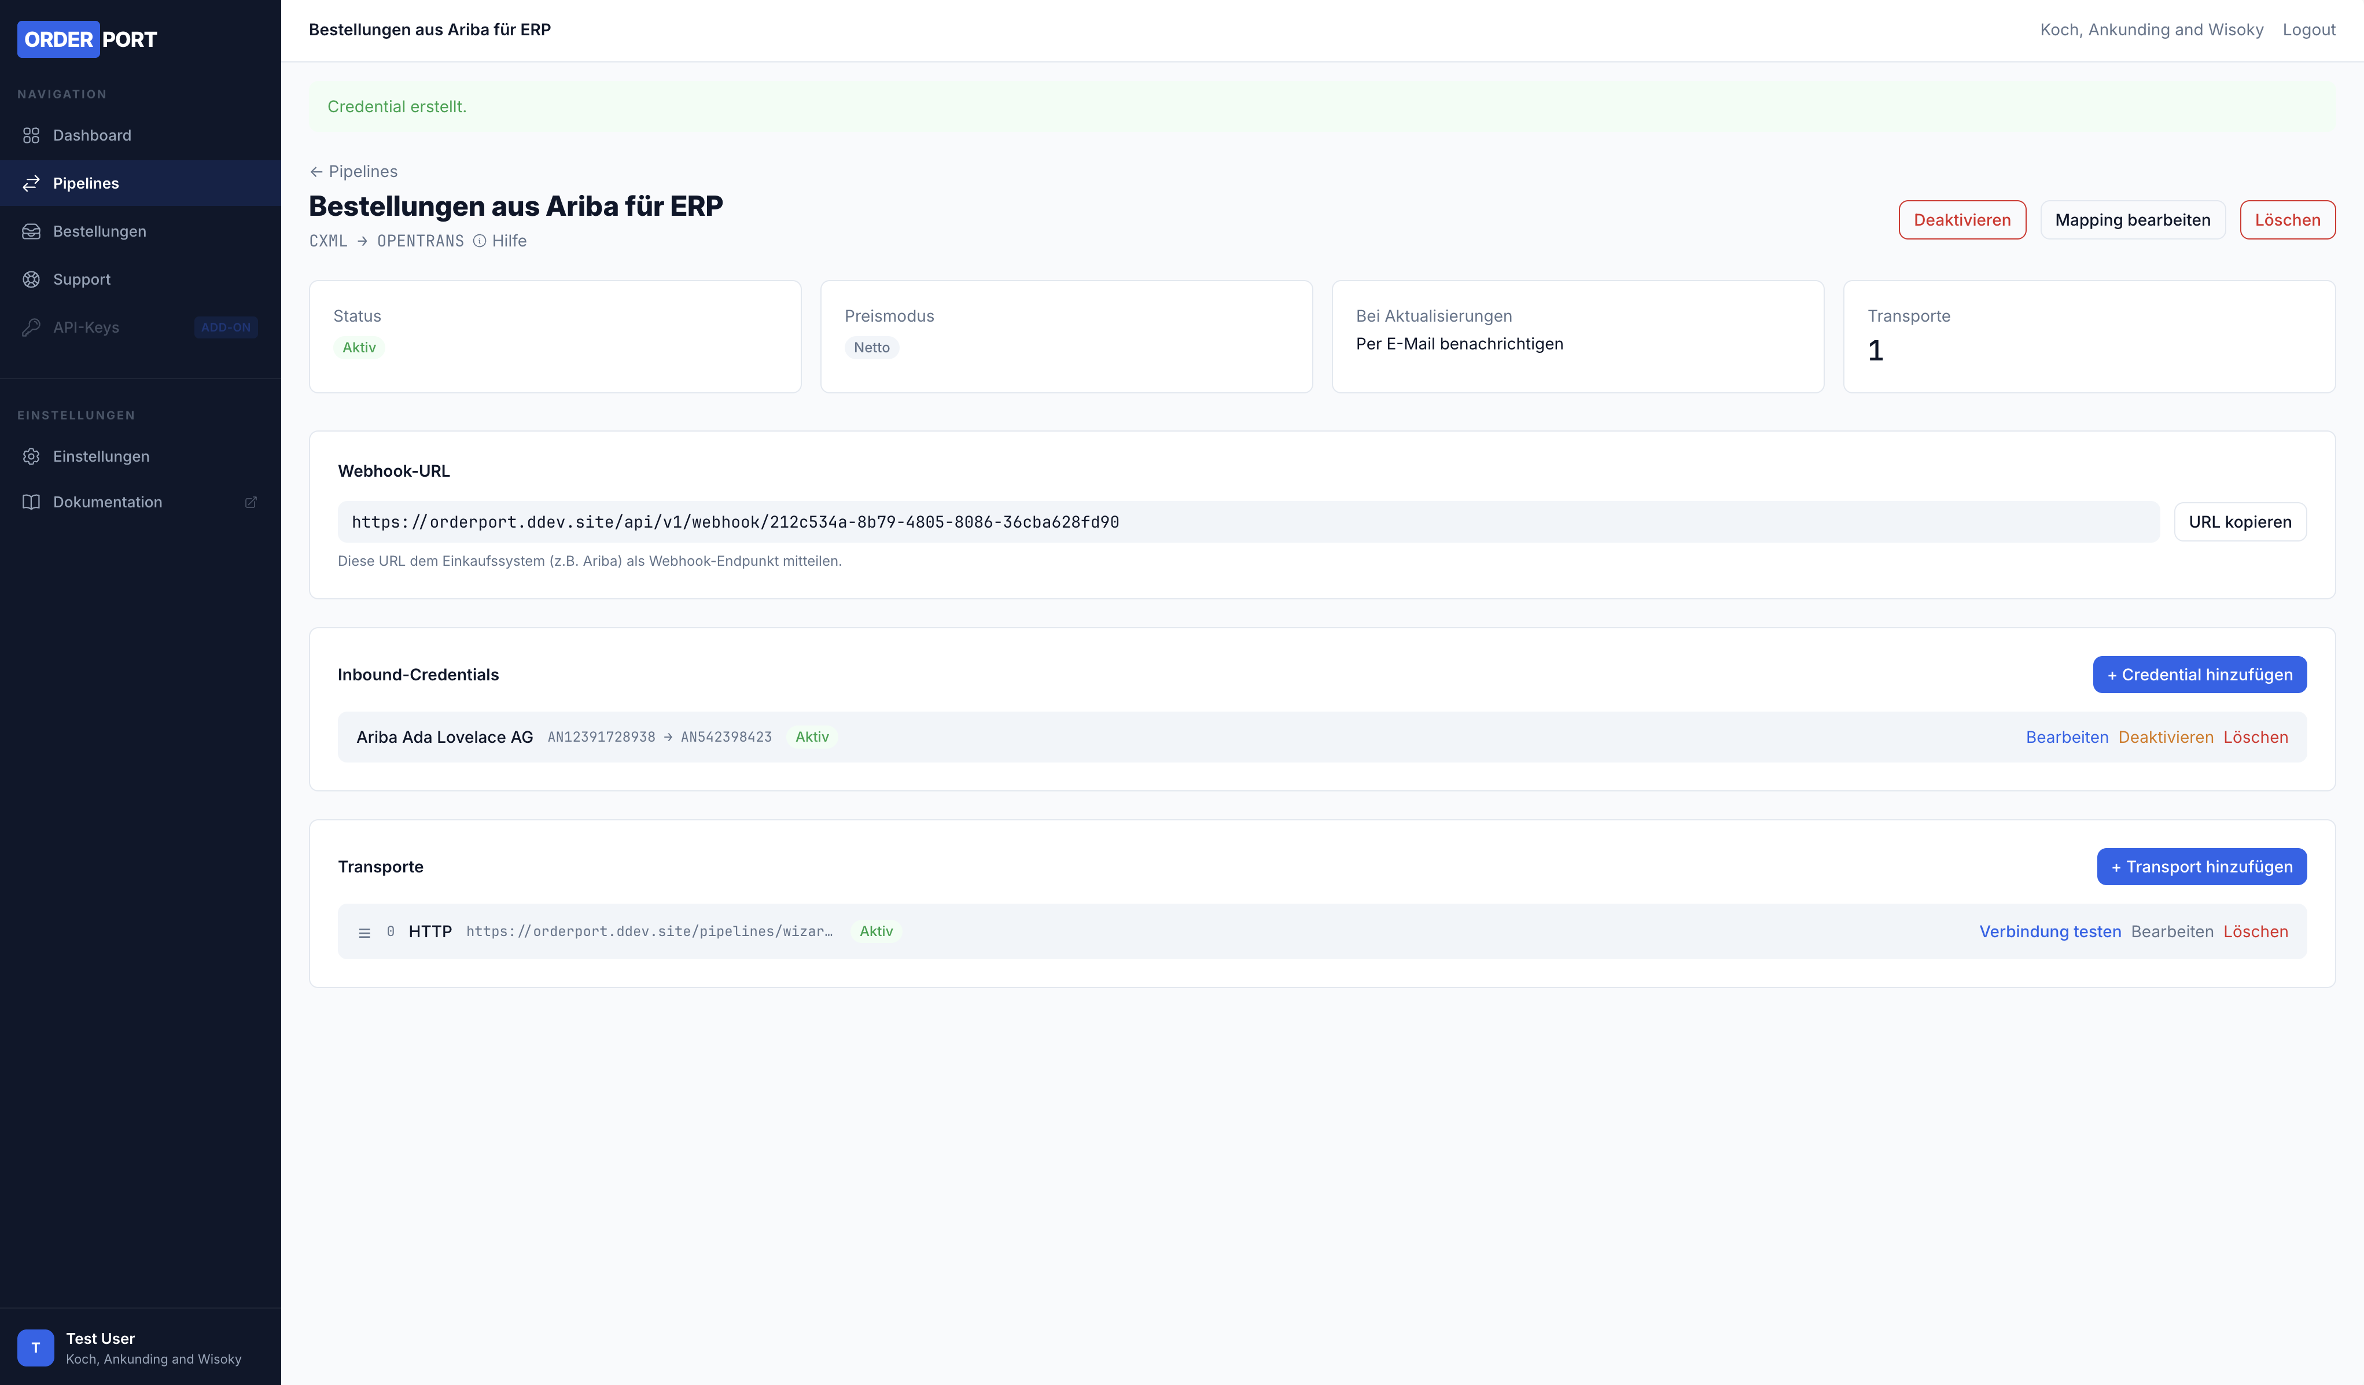This screenshot has width=2364, height=1385.
Task: Edit the Ariba Ada Lovelace AG credential
Action: pyautogui.click(x=2067, y=738)
